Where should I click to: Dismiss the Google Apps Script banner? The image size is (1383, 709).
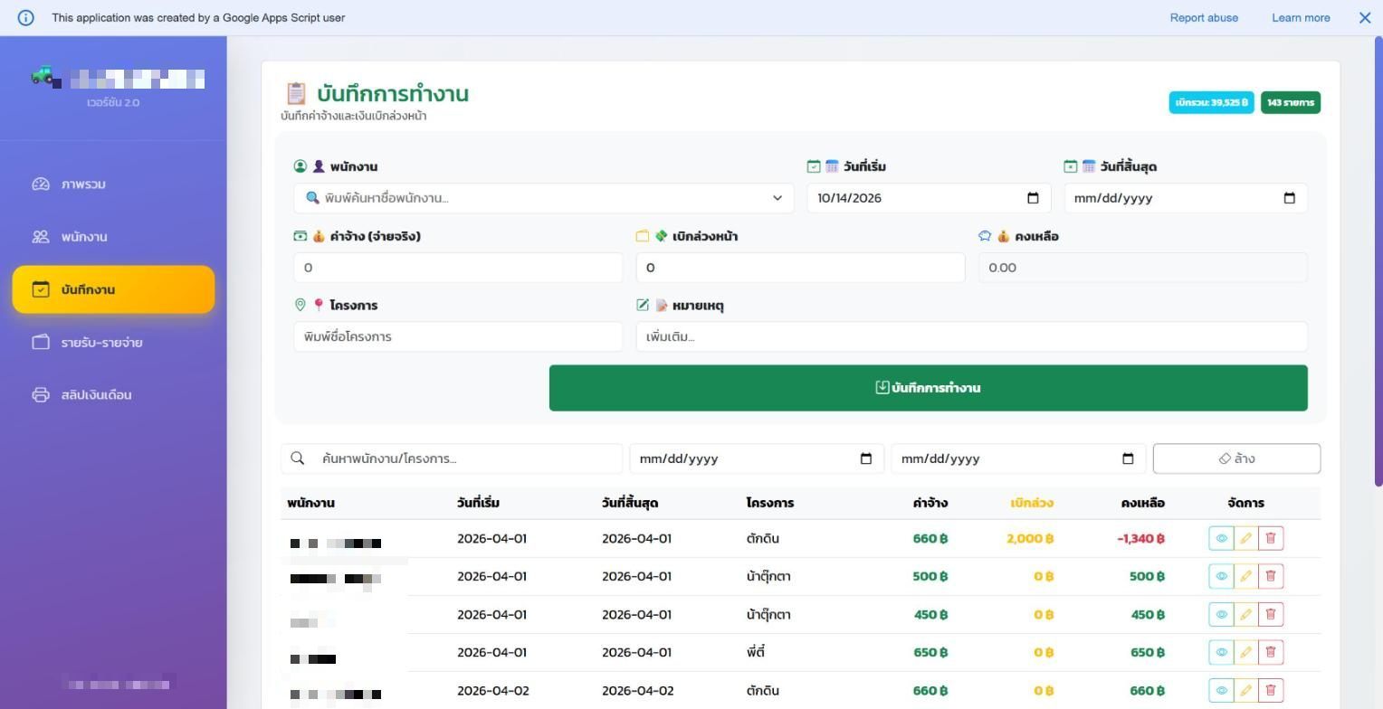1365,17
